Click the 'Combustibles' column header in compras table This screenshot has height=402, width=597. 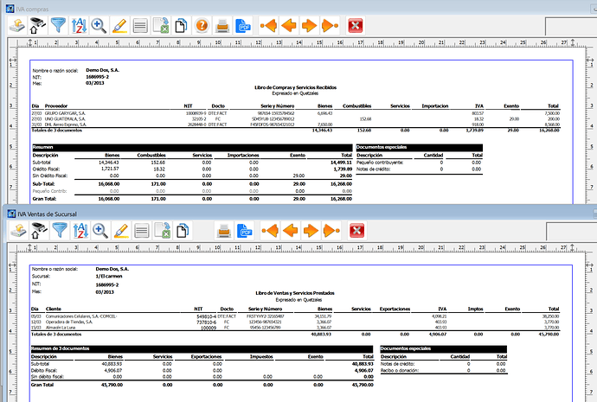[x=356, y=106]
